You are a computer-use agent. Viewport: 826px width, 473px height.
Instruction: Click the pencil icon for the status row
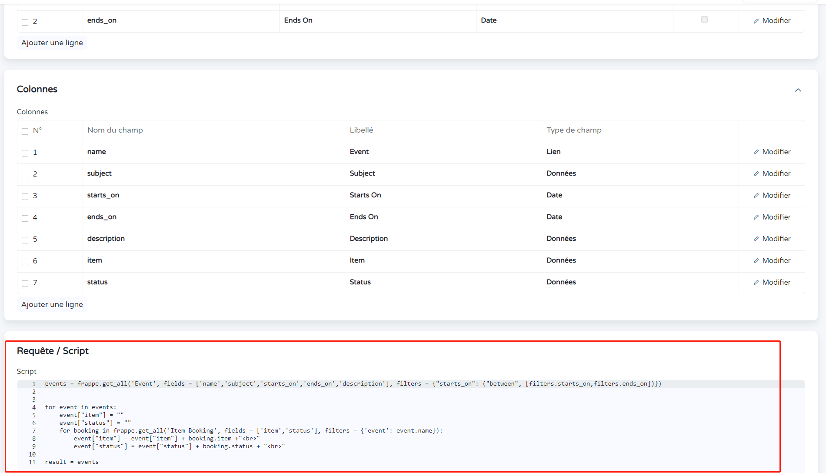point(756,283)
